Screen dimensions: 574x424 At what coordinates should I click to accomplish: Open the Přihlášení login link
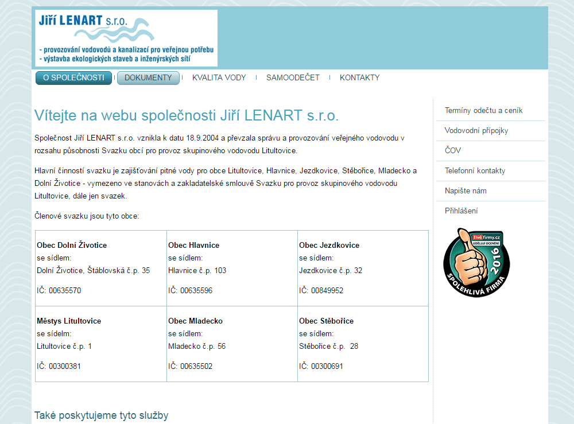(x=461, y=211)
